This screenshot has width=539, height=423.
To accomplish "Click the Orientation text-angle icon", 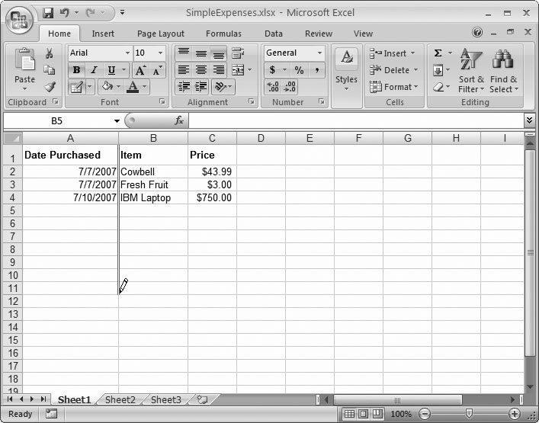I will coord(220,87).
